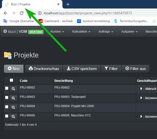This screenshot has height=139, width=157.
Task: Close the Bizzi | Projekte tab
Action: pyautogui.click(x=58, y=4)
